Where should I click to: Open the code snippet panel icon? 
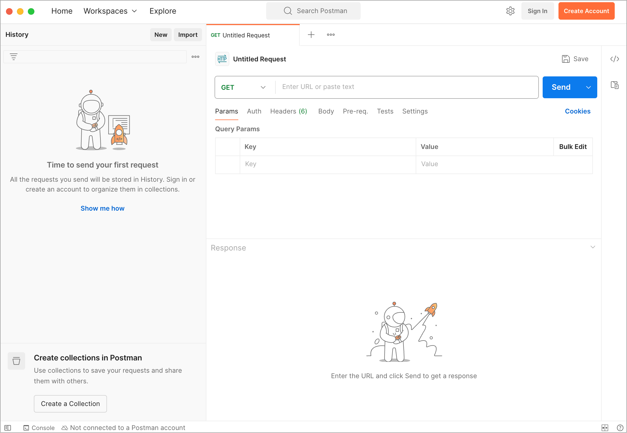pyautogui.click(x=614, y=59)
